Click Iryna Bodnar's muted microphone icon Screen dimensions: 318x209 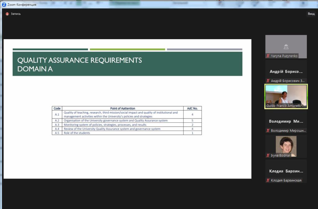coord(268,155)
